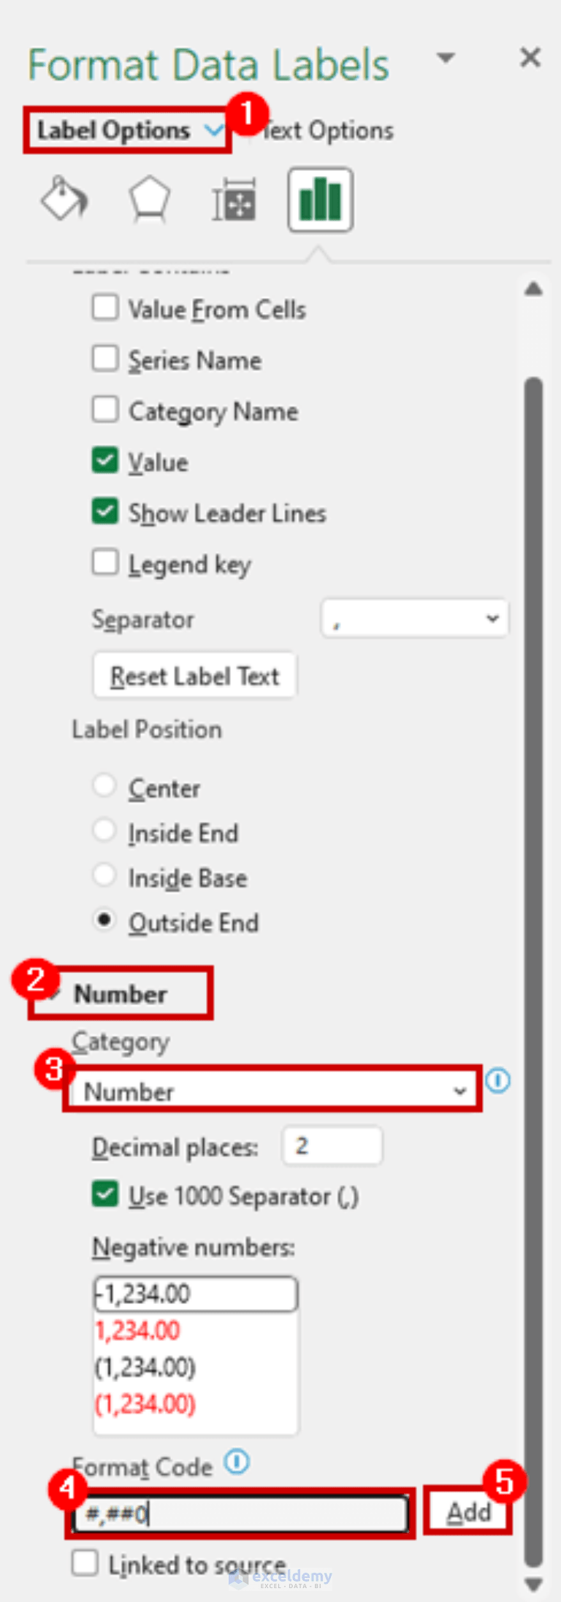The image size is (561, 1602).
Task: Click the info icon next to Format Code
Action: (237, 1462)
